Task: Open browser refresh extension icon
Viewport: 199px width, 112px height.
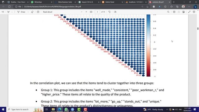Action: (165, 7)
